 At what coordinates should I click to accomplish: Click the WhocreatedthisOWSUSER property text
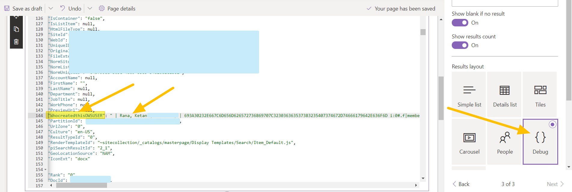(76, 115)
